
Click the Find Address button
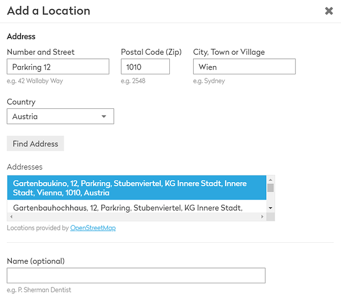pos(36,143)
